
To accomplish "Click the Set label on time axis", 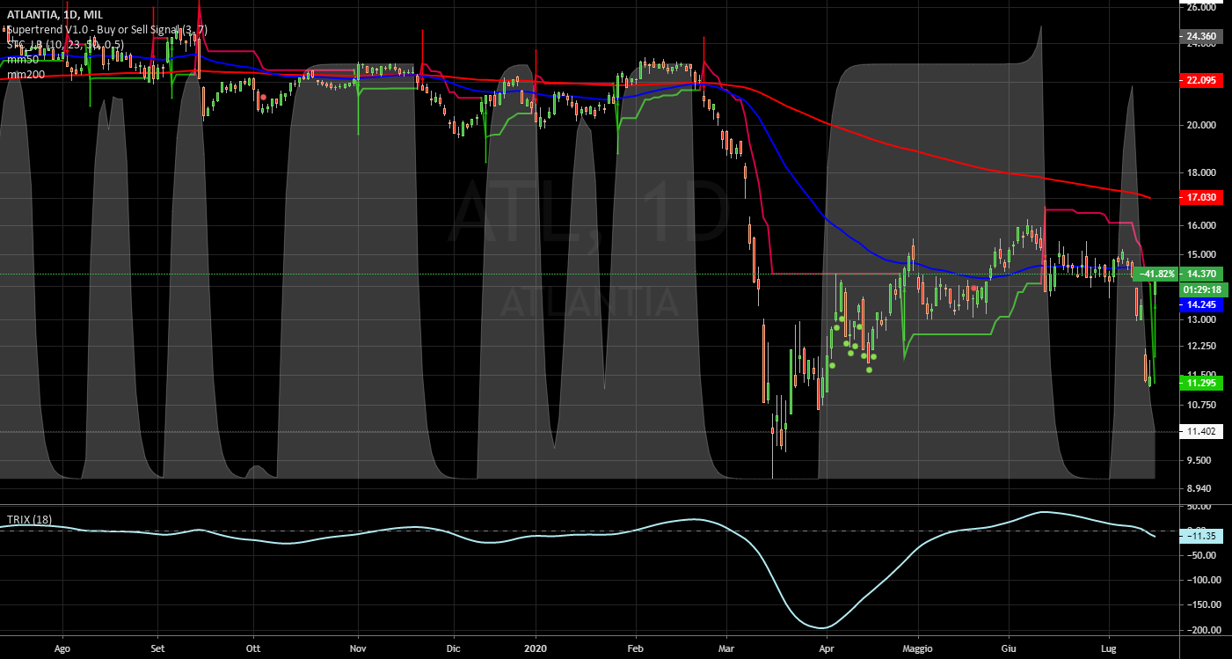I will pyautogui.click(x=157, y=648).
